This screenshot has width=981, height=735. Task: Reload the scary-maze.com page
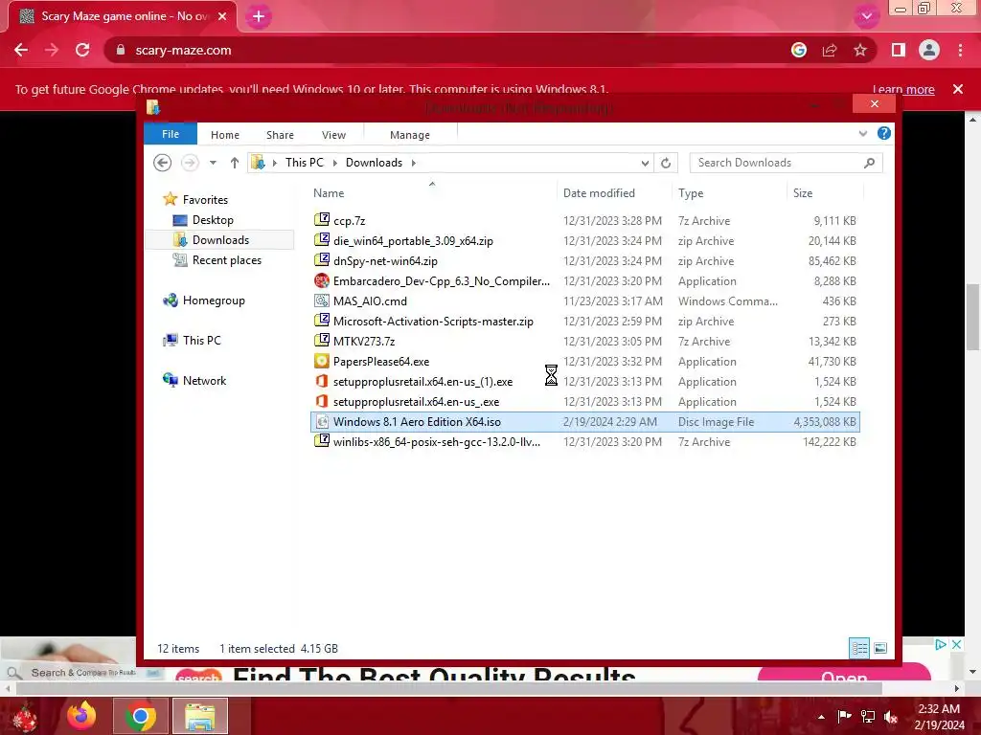(82, 50)
